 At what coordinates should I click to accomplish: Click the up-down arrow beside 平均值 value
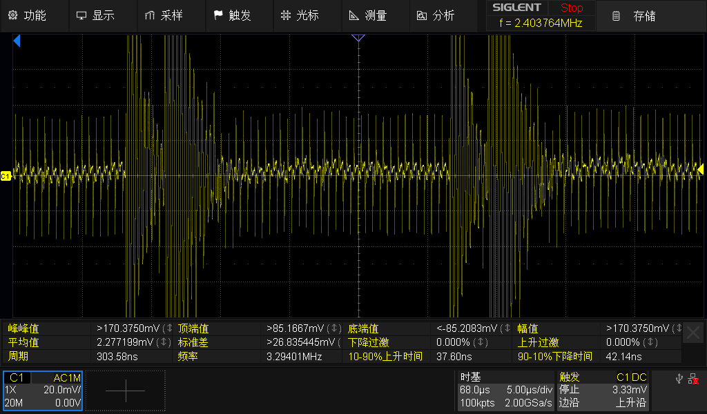click(163, 342)
